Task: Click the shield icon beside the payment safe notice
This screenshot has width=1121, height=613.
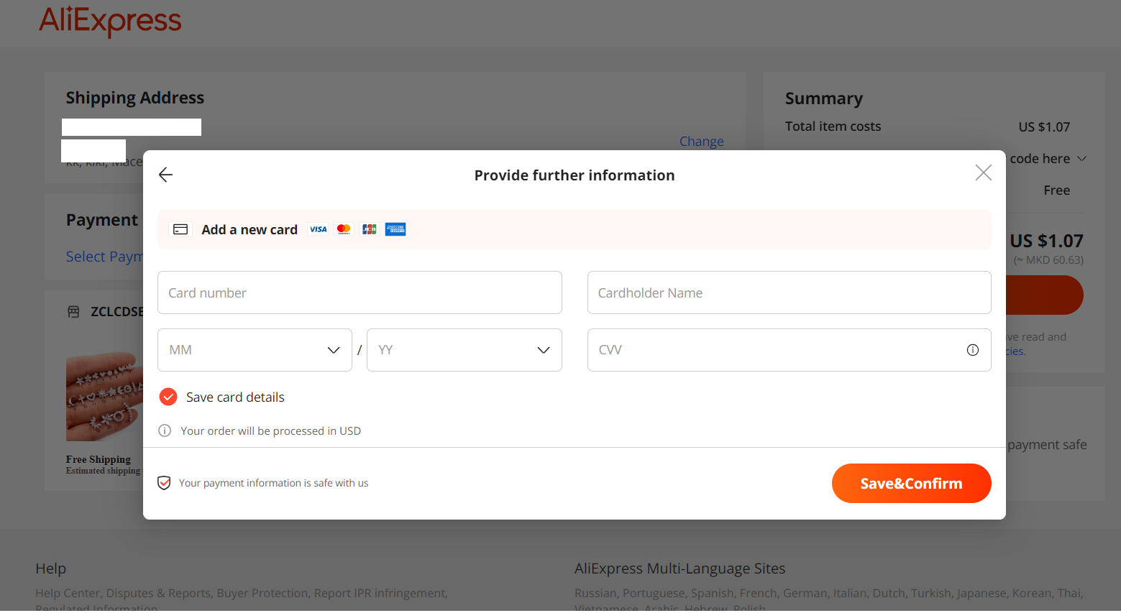Action: (x=164, y=483)
